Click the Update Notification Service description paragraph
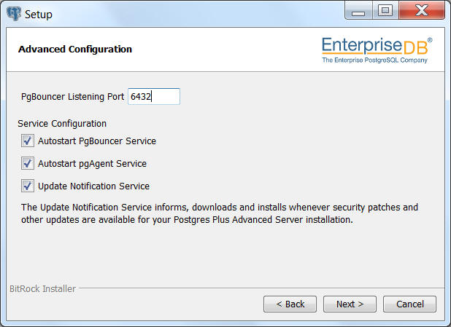451x327 pixels. point(220,213)
